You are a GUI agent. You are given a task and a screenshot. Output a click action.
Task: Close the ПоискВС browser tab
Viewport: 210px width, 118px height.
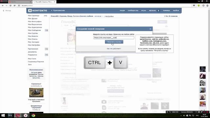coord(54,2)
